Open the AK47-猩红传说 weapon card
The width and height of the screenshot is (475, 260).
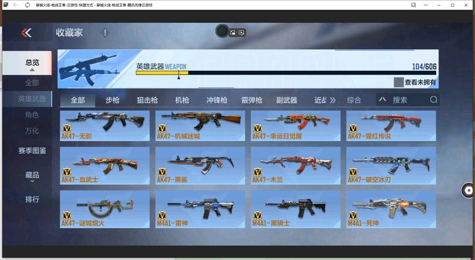point(391,126)
